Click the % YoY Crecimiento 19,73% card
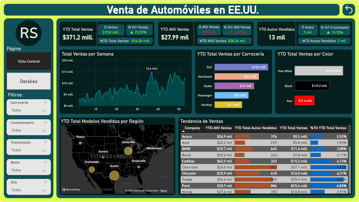 click(x=335, y=30)
